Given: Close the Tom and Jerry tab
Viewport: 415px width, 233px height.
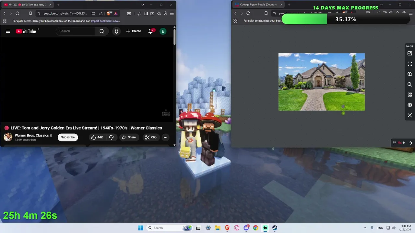Looking at the screenshot, I should [50, 5].
